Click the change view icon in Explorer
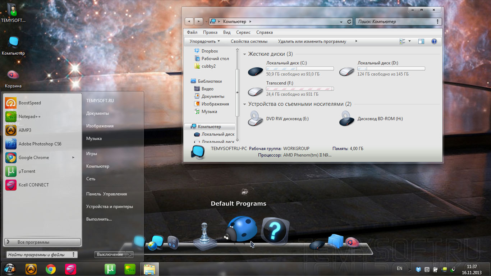The height and width of the screenshot is (276, 491). (x=402, y=41)
